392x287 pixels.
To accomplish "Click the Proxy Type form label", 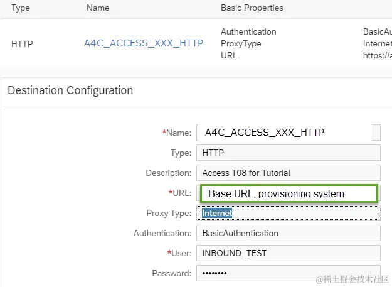I will tap(163, 214).
